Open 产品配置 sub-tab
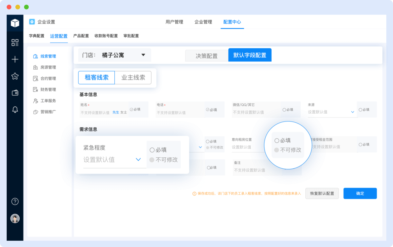 81,36
